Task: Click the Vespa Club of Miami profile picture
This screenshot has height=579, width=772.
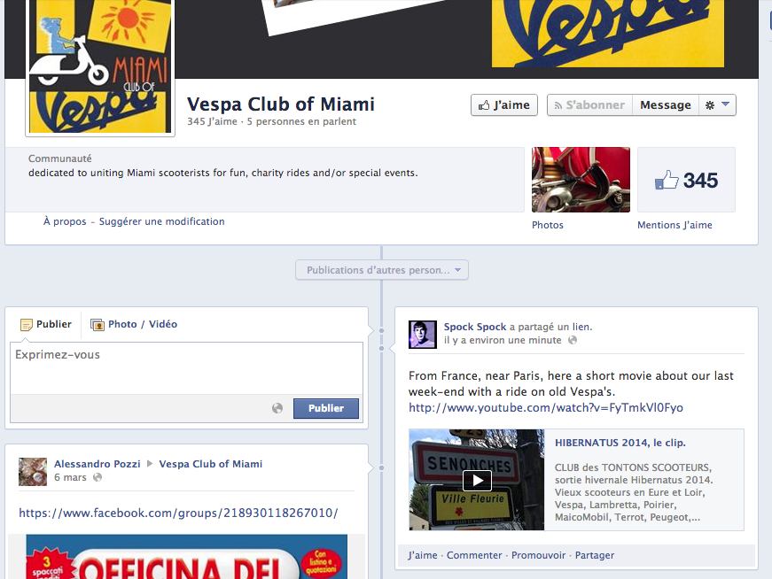Action: [x=100, y=66]
